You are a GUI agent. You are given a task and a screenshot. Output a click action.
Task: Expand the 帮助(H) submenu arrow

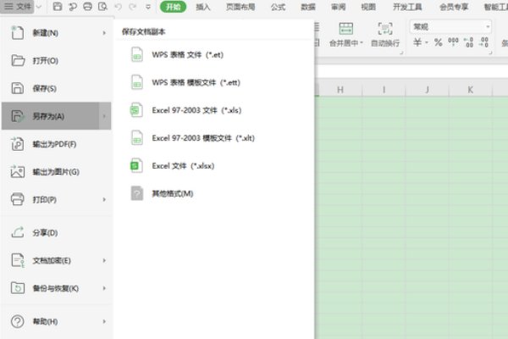click(104, 321)
